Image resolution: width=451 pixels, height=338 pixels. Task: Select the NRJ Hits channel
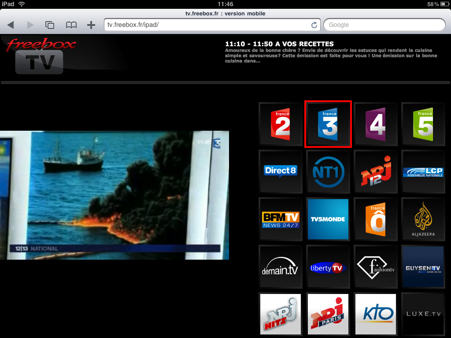pos(281,314)
